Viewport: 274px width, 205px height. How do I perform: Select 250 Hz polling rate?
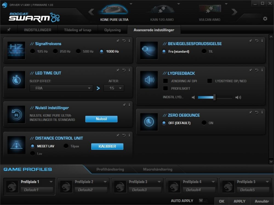click(55, 51)
